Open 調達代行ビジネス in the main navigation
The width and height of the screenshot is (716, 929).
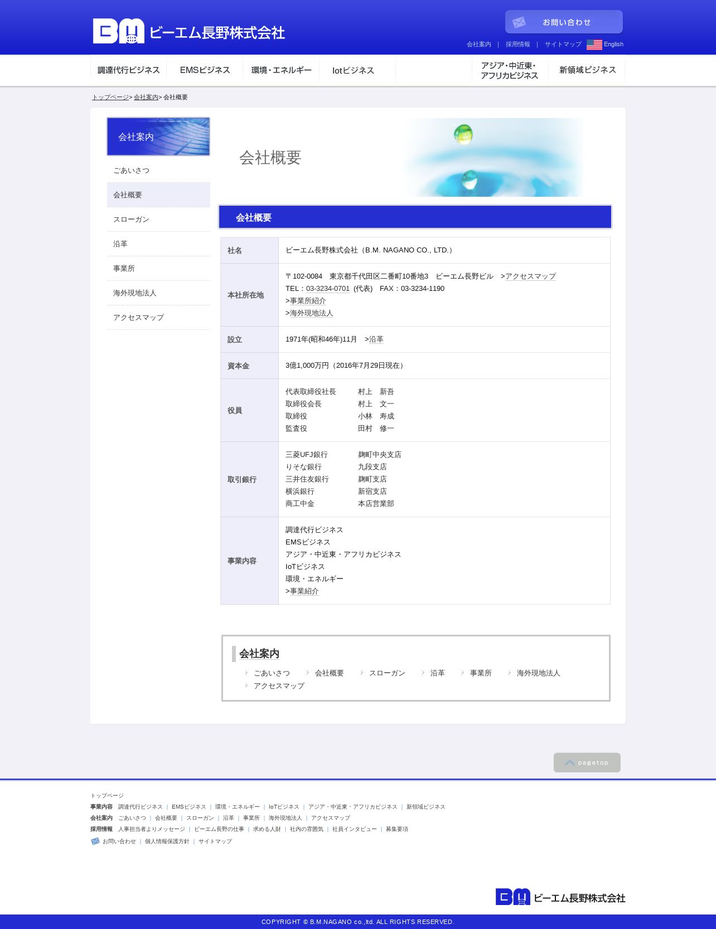(x=128, y=70)
